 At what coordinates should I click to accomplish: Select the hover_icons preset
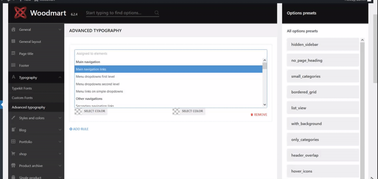click(323, 171)
